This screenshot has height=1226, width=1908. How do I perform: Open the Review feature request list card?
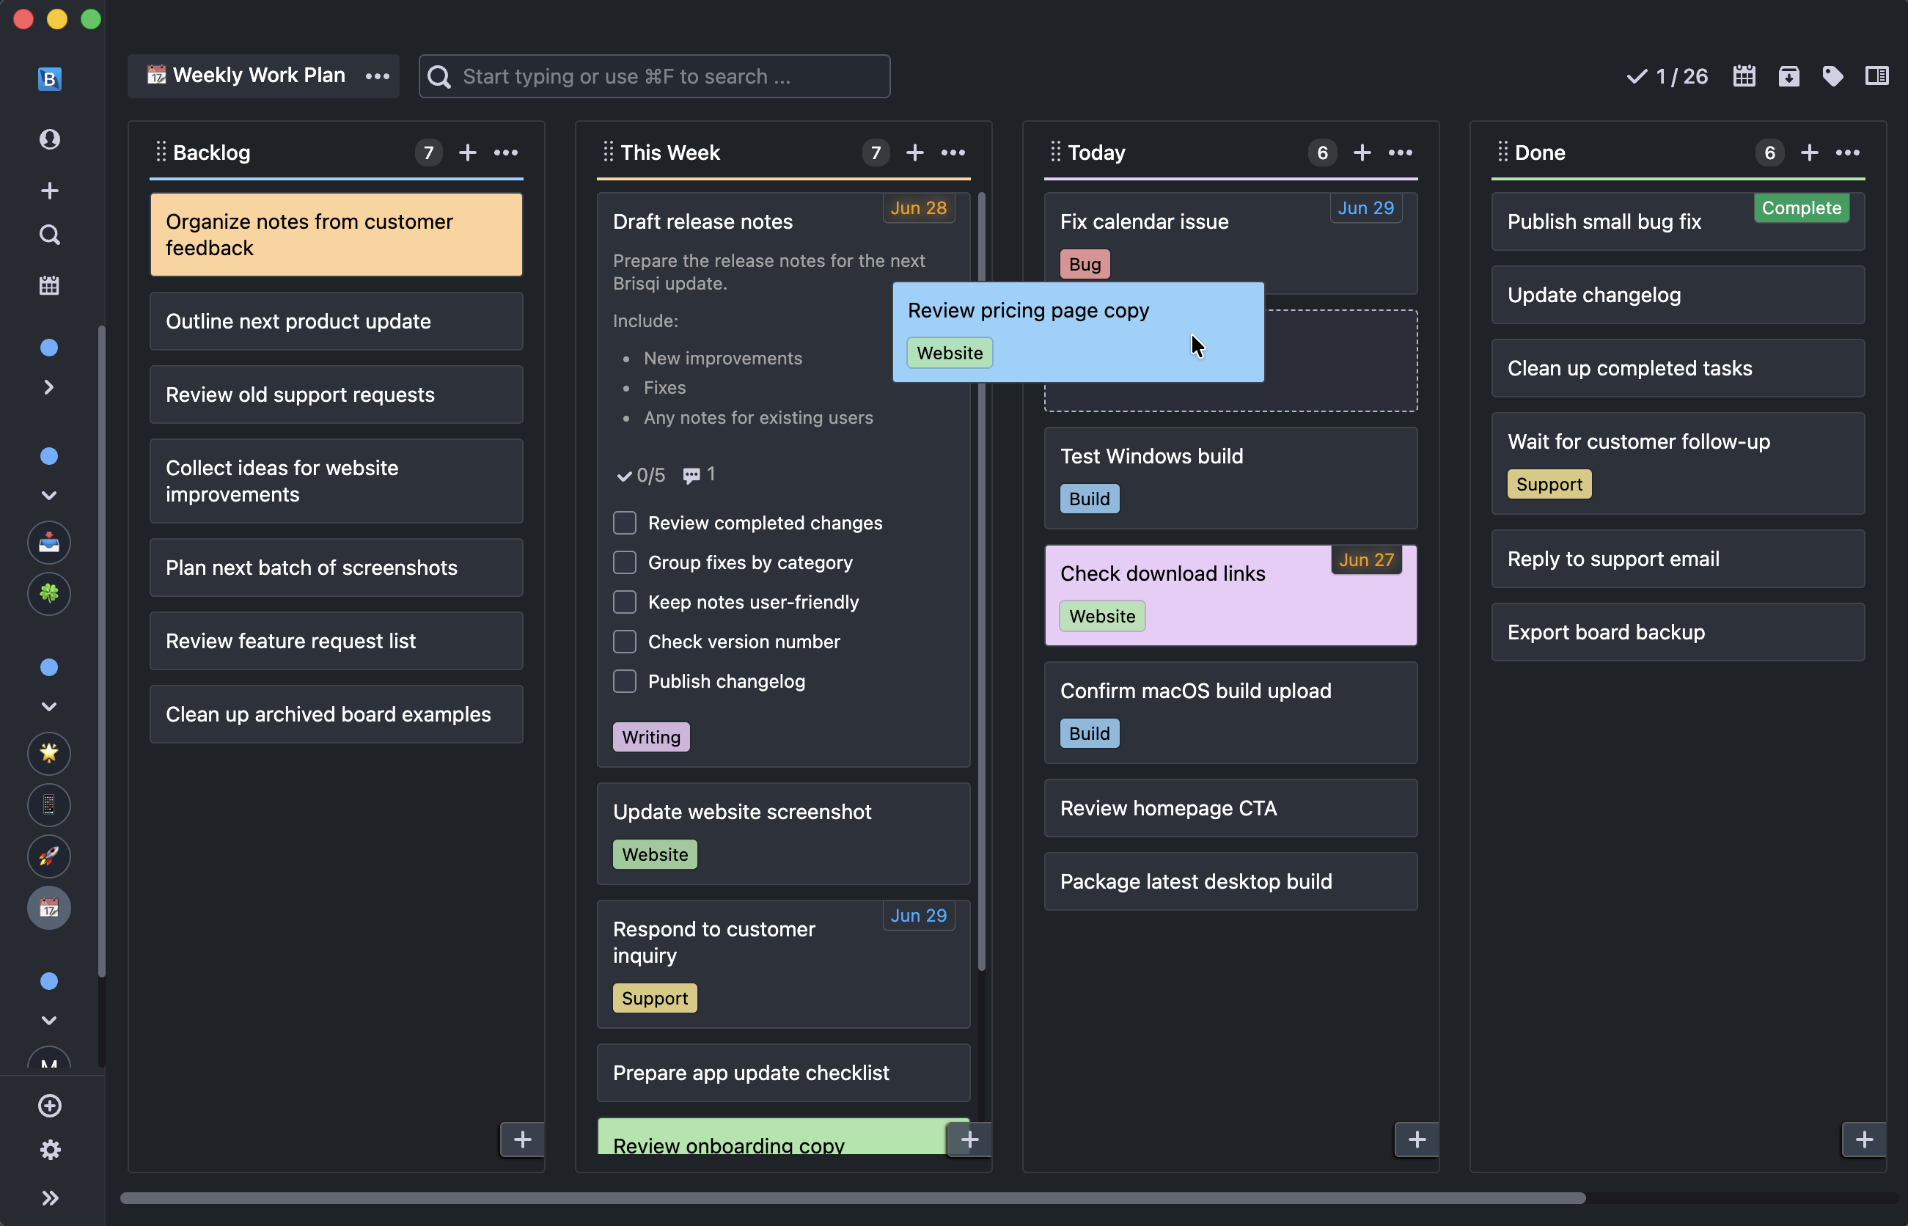click(x=336, y=641)
